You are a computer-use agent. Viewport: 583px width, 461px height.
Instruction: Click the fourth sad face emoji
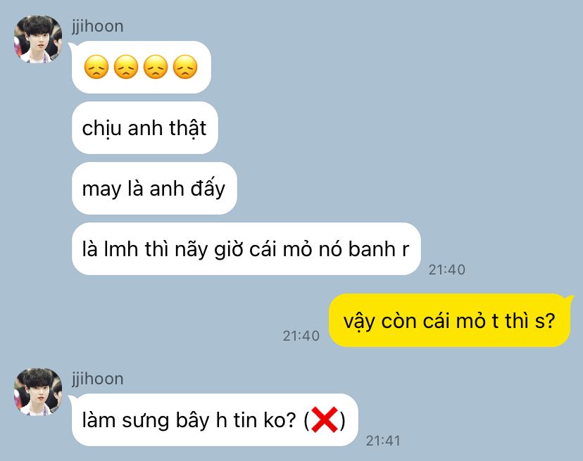click(185, 67)
